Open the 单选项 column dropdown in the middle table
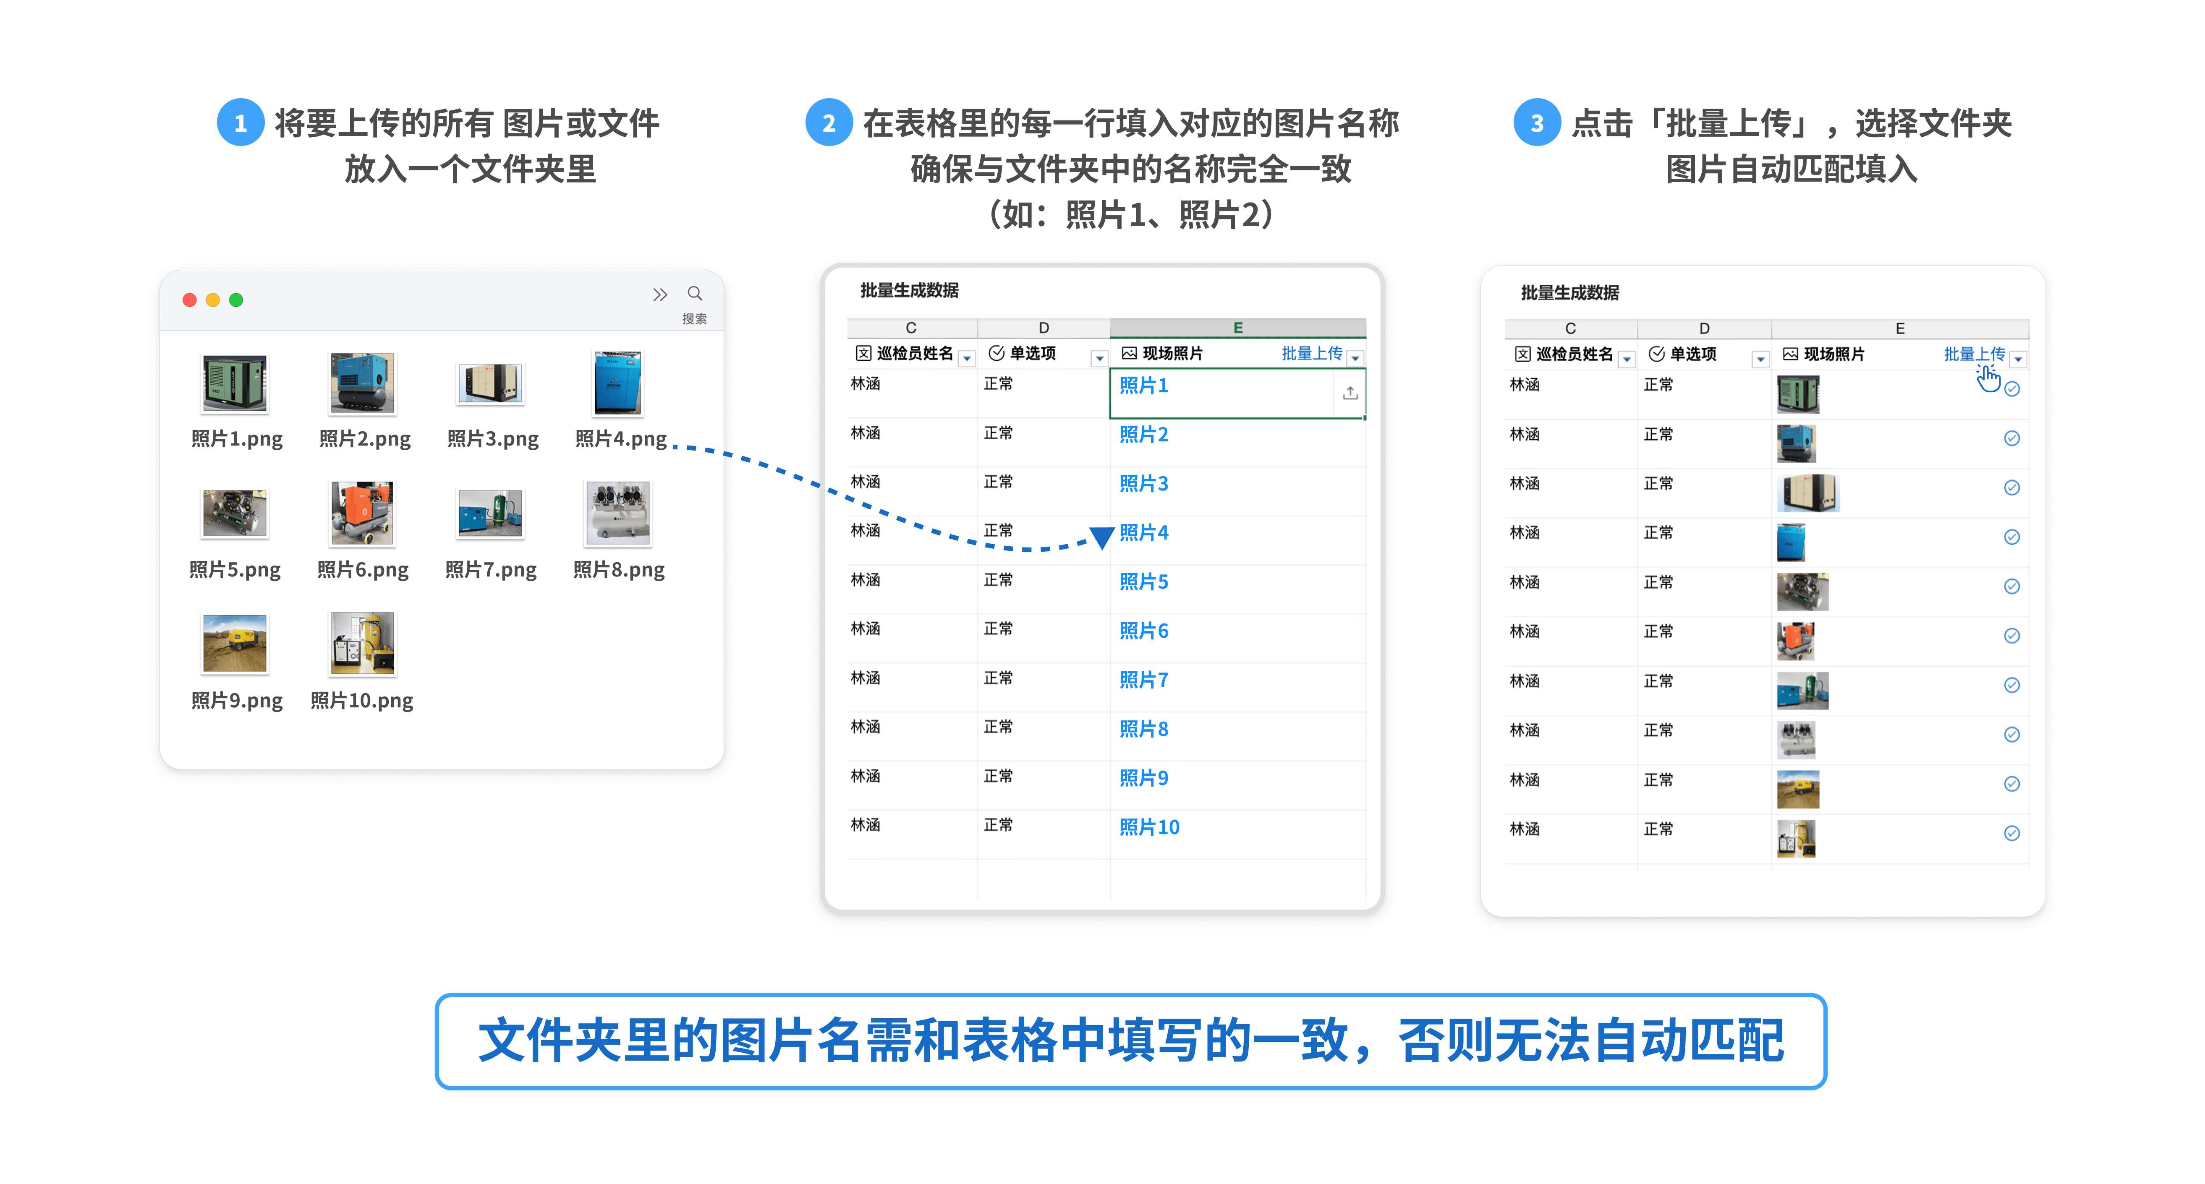The image size is (2205, 1184). coord(1099,358)
